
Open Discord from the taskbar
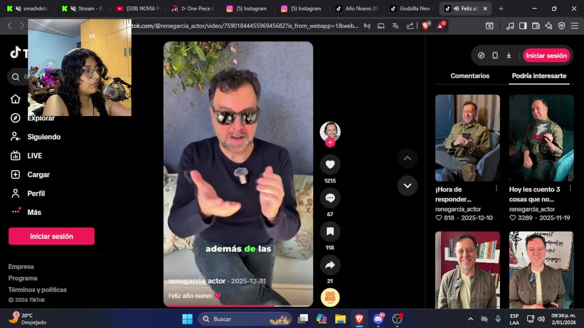(378, 319)
